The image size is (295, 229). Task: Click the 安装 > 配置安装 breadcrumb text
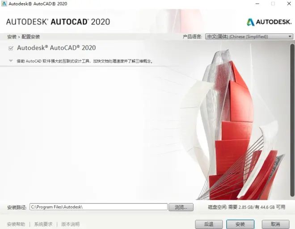(x=24, y=37)
